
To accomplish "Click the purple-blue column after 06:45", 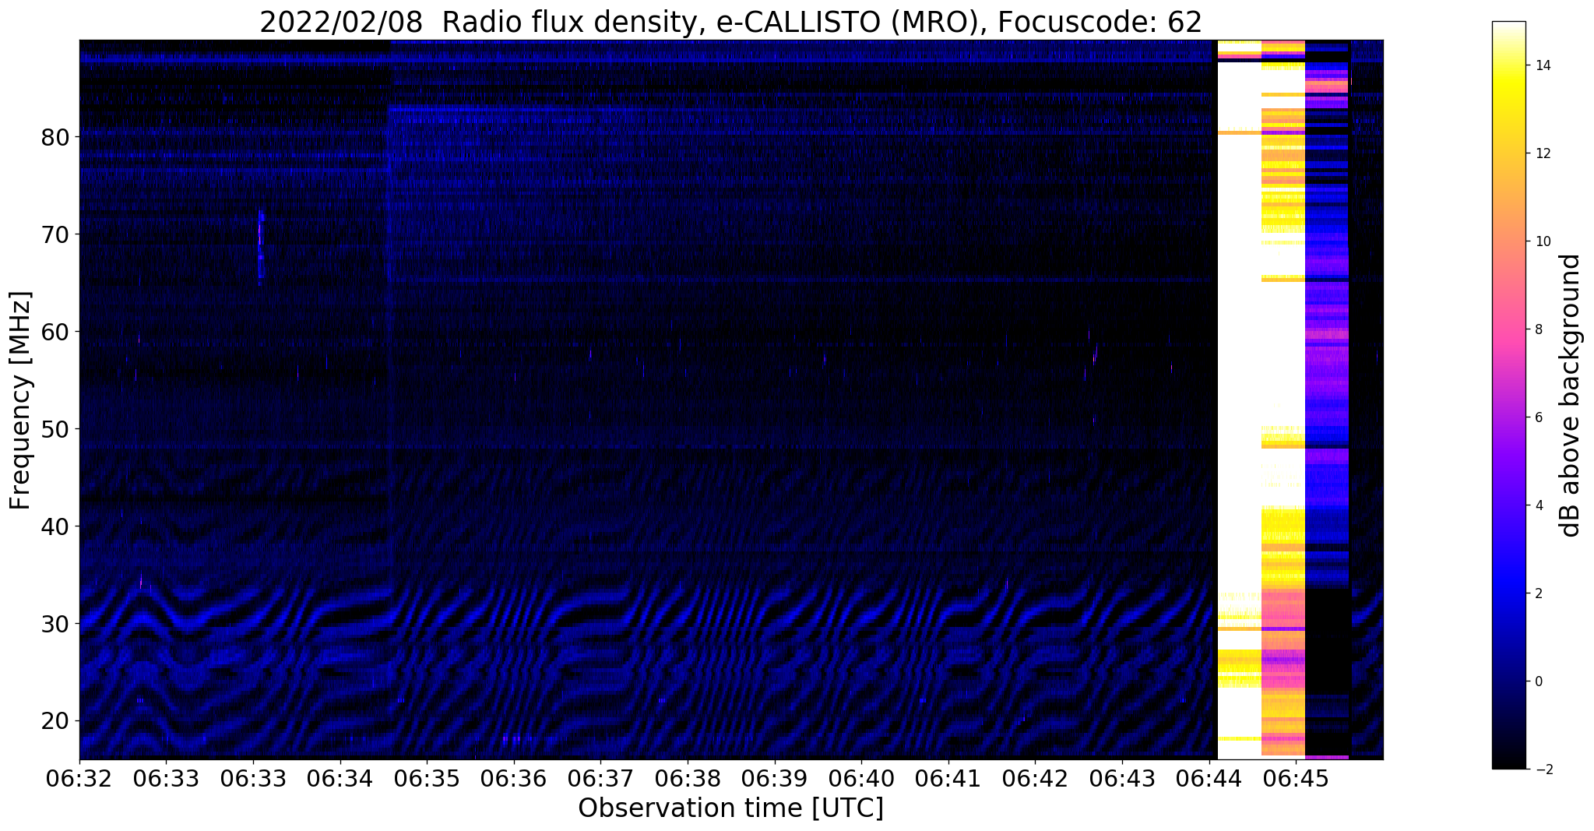I will tap(1327, 400).
